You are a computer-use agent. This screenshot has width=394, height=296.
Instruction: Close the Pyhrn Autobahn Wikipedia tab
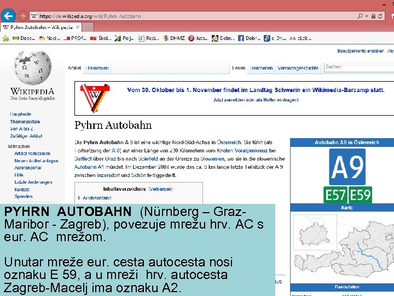tap(78, 27)
